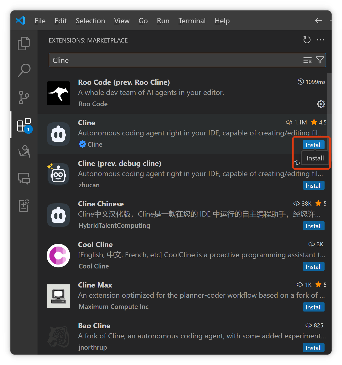
Task: Click the extensions search field containing Cline
Action: pyautogui.click(x=175, y=60)
